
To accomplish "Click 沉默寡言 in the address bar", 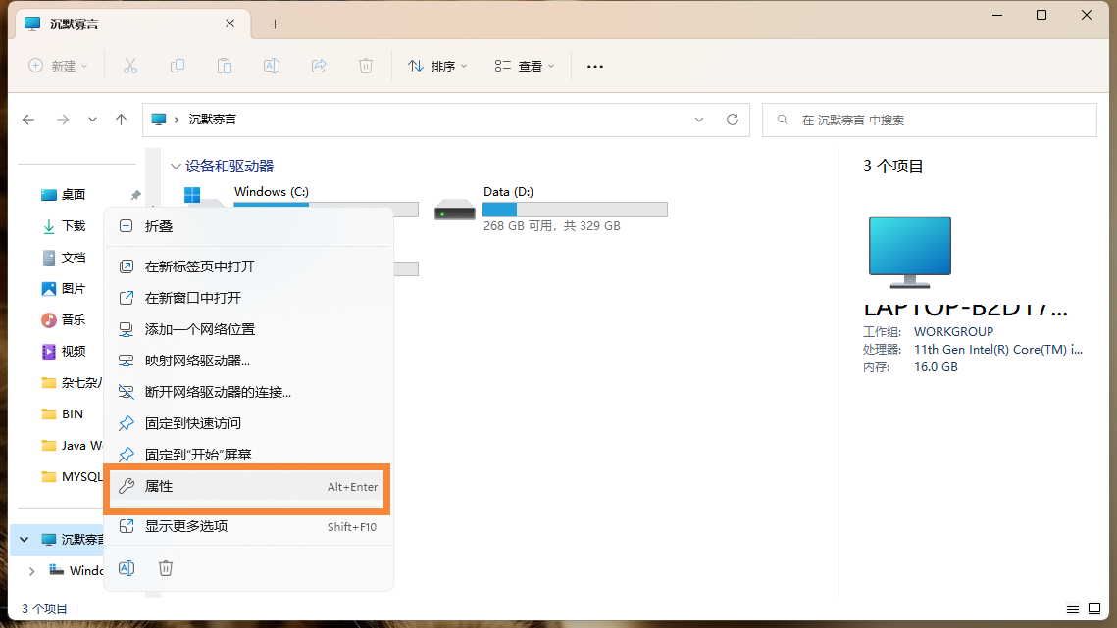I will (212, 120).
